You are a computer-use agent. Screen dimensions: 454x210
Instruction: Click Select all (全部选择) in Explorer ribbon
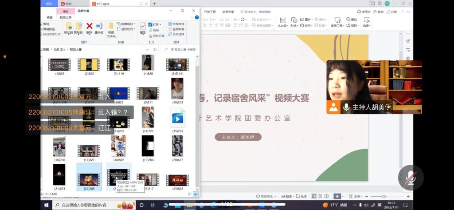click(176, 24)
